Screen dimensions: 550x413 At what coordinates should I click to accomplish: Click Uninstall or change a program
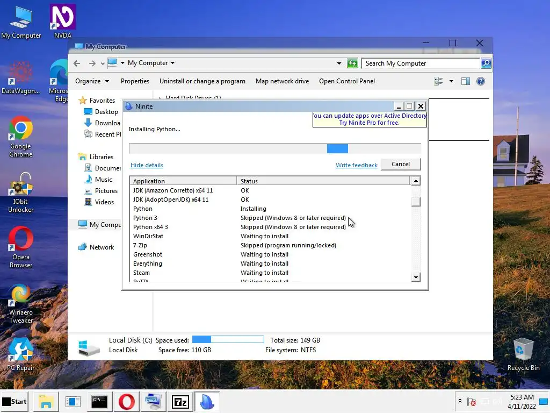coord(202,81)
